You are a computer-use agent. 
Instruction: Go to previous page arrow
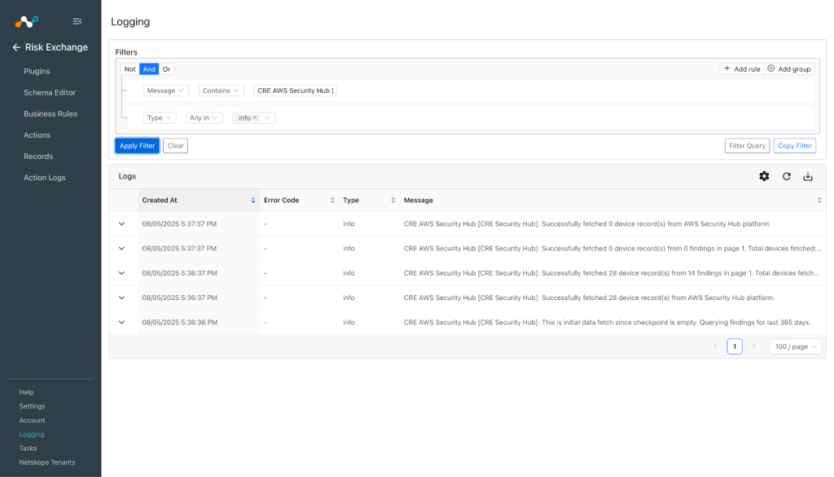coord(715,347)
